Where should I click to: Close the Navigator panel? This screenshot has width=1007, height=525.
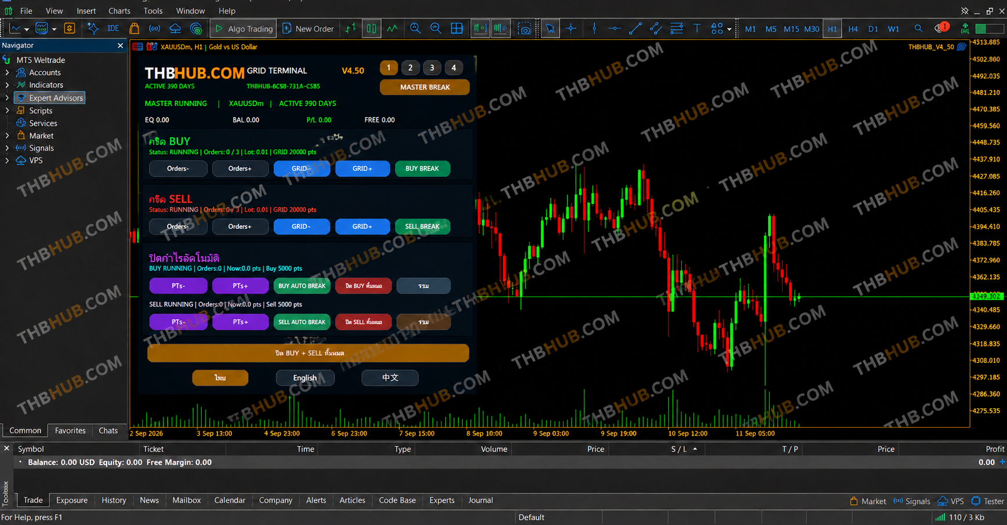click(x=121, y=45)
